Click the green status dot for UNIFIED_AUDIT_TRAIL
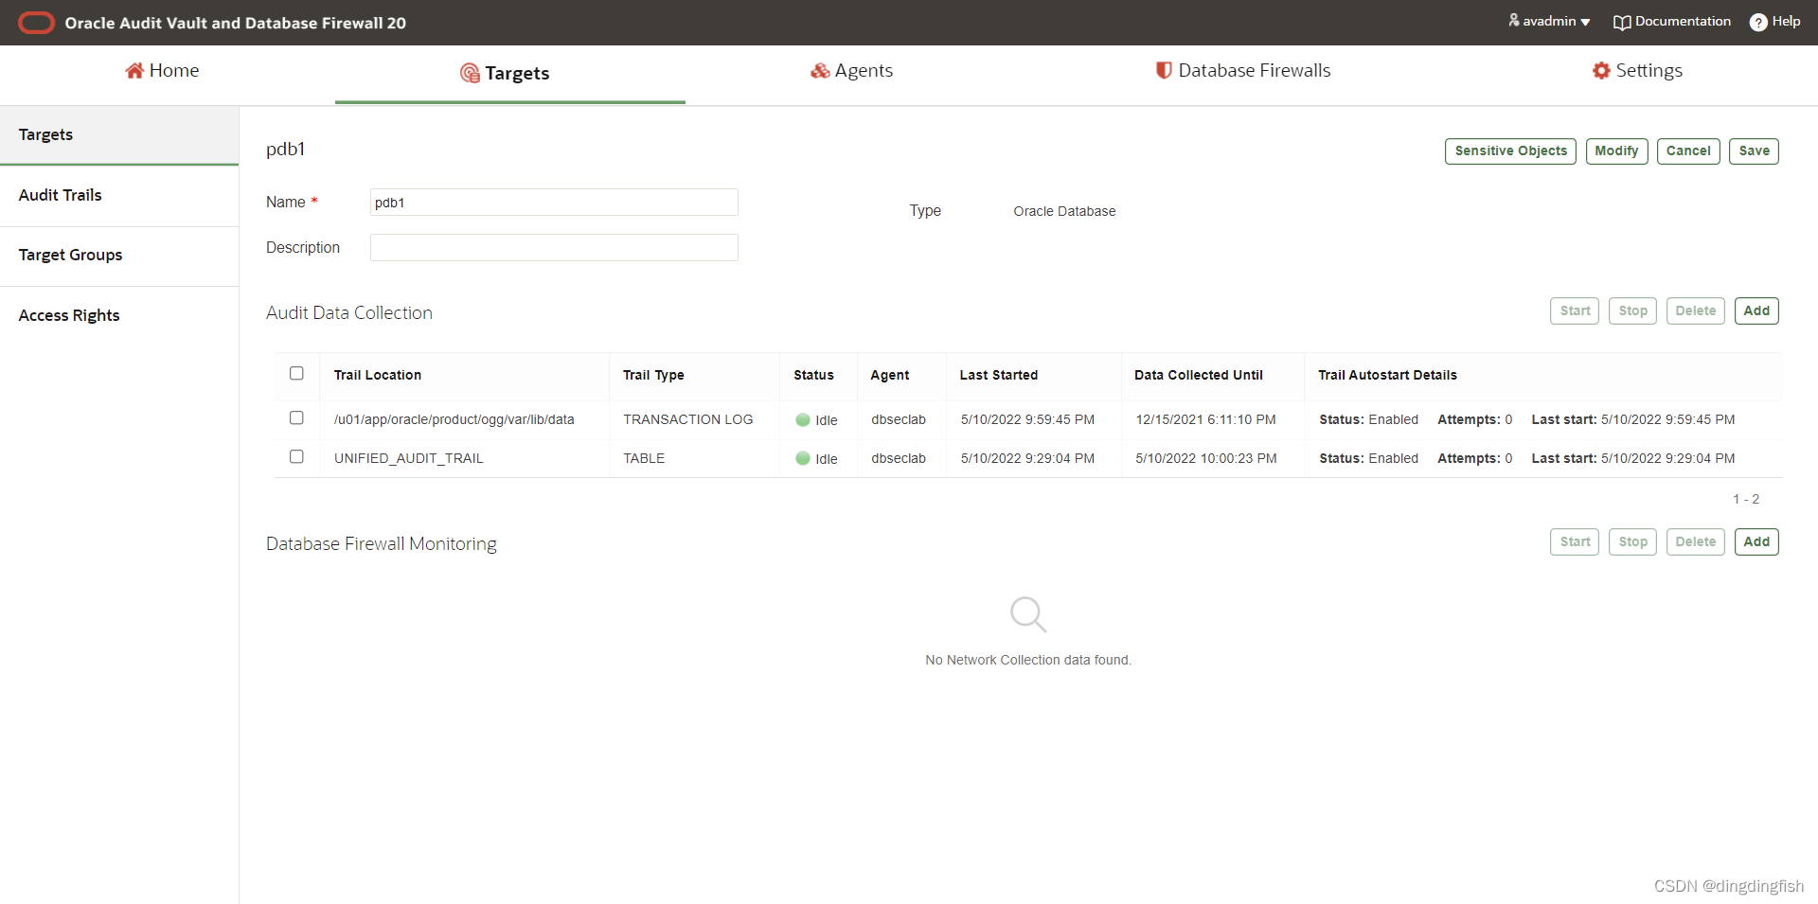This screenshot has height=904, width=1818. (803, 458)
